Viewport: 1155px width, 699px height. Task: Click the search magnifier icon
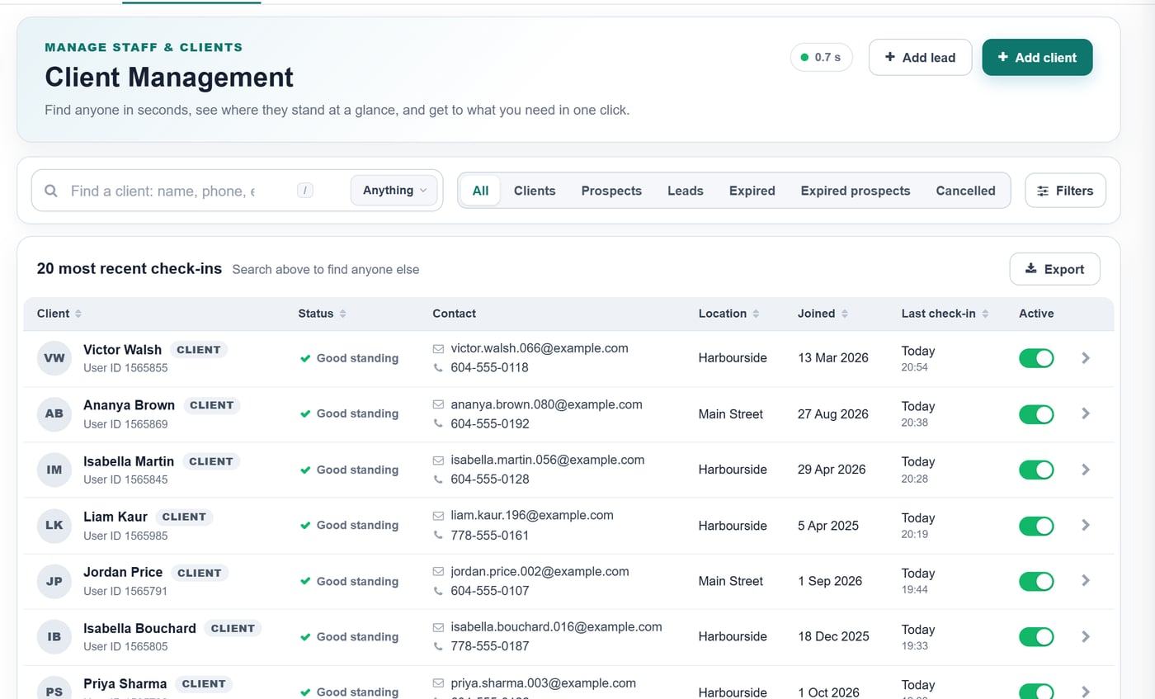[x=51, y=191]
